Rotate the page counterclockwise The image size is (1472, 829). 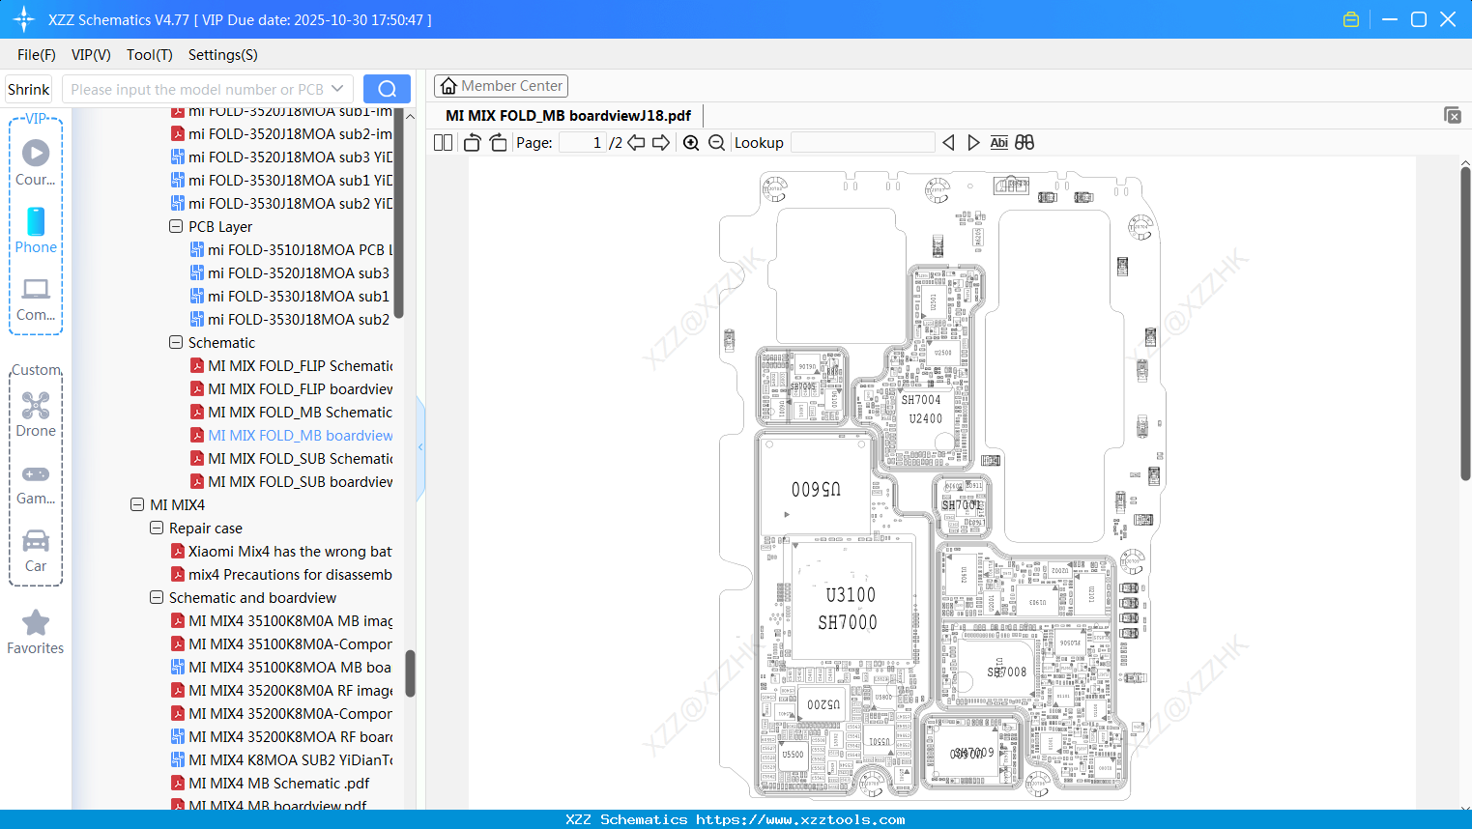472,142
